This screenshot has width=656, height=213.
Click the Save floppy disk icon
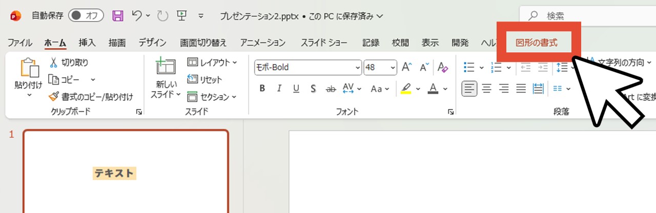pyautogui.click(x=118, y=16)
